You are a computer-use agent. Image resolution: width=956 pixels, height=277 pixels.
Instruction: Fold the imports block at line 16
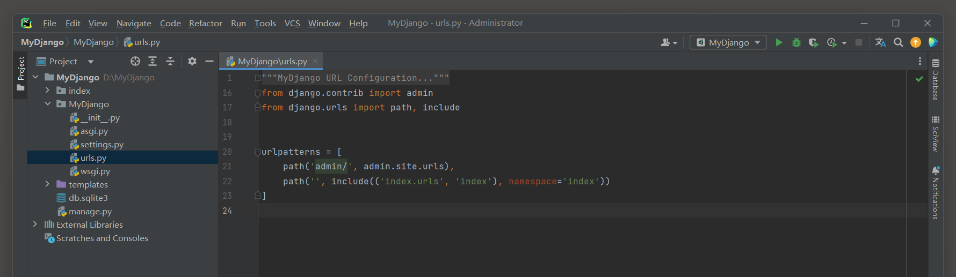tap(258, 93)
